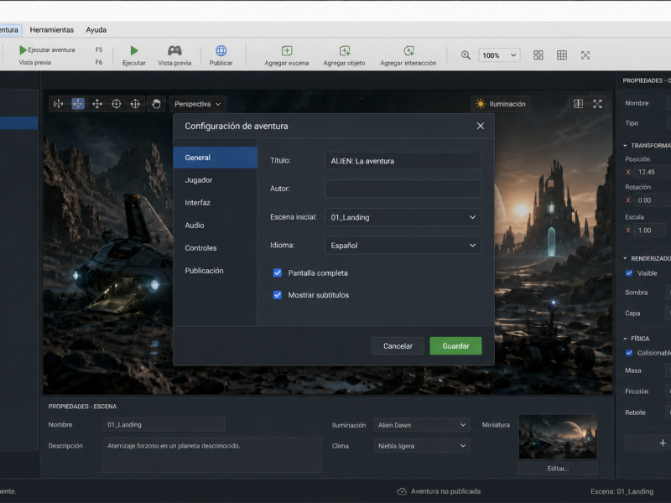Toggle the Colisionable checkbox in Física

(x=629, y=353)
